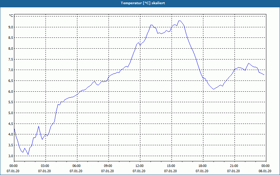This screenshot has height=175, width=280.
Task: Select the 8,5 y-axis tick label
Action: coord(11,38)
